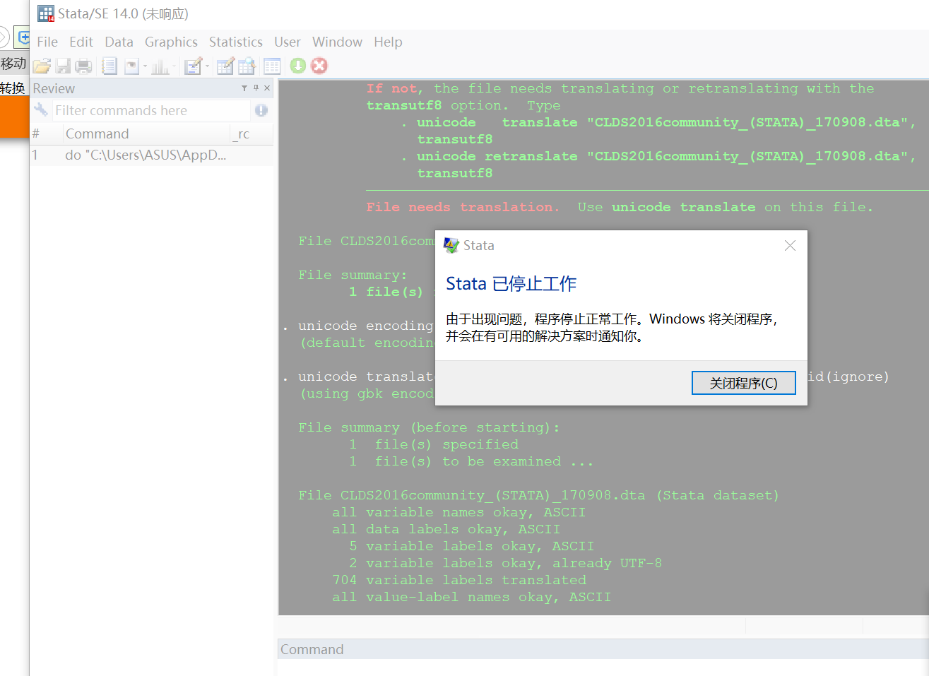Click 'File needs translation.' red text

pos(463,207)
